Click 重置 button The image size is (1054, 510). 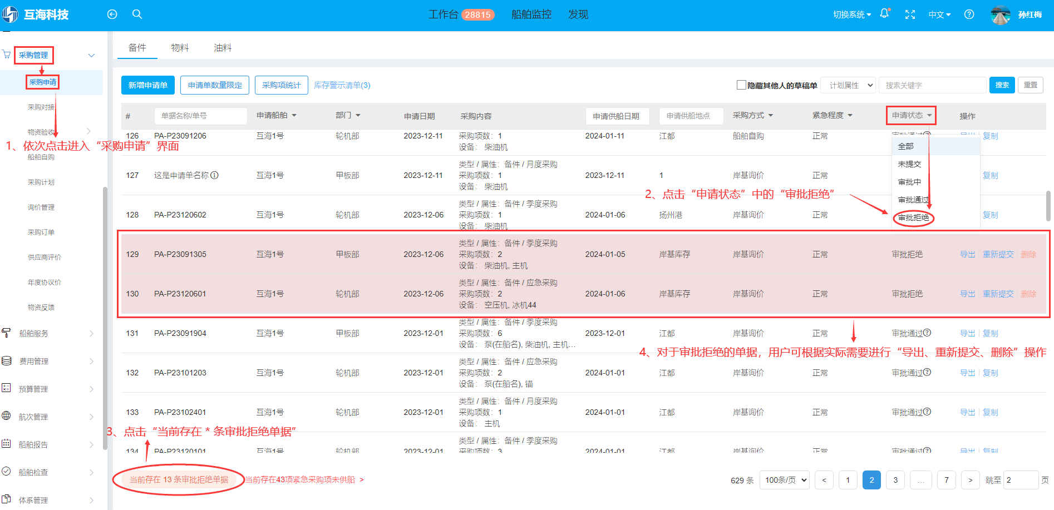click(x=1031, y=85)
